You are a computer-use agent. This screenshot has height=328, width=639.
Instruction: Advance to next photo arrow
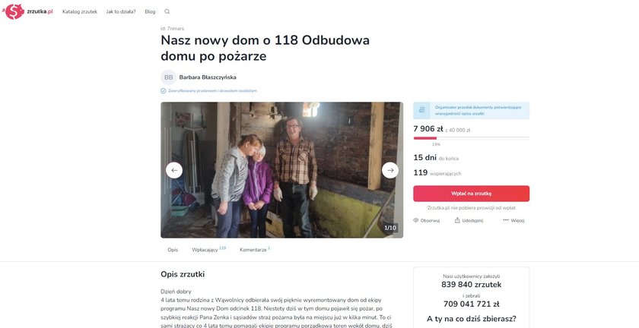[390, 170]
